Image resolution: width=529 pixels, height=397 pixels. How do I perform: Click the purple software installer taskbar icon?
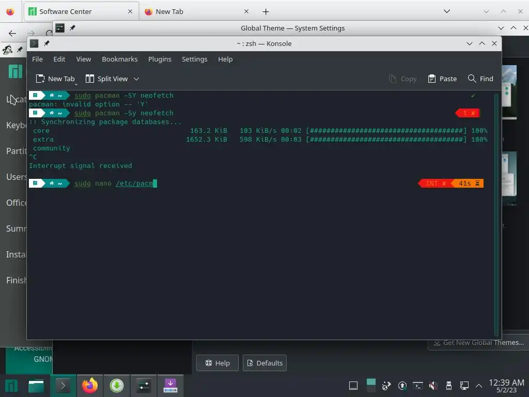pos(170,386)
